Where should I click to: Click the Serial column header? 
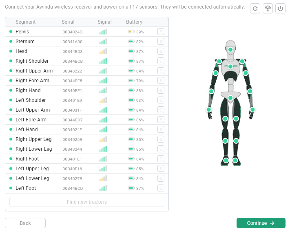[68, 22]
